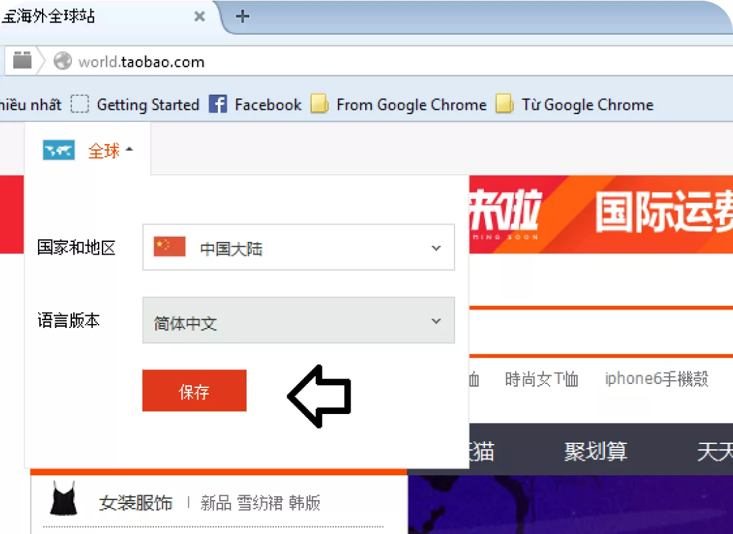Close the current browser tab
The width and height of the screenshot is (733, 534).
pyautogui.click(x=199, y=17)
